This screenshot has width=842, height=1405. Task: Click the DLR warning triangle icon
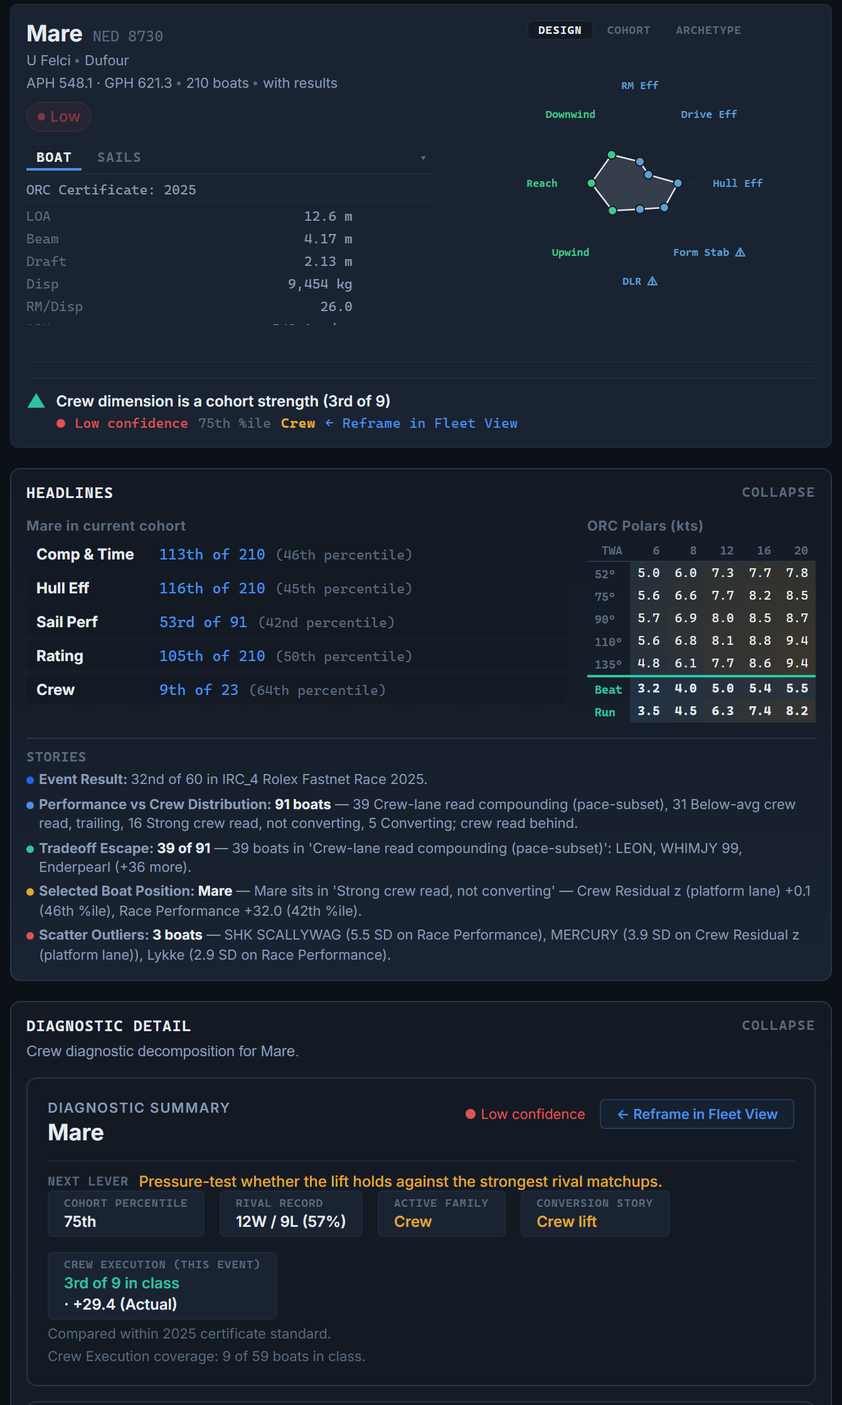pos(653,281)
